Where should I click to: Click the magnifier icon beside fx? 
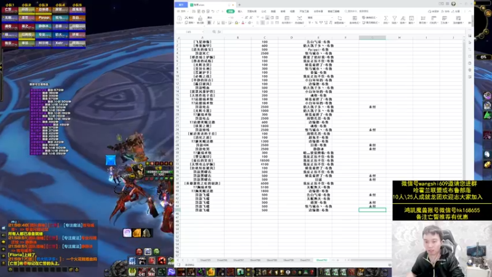pyautogui.click(x=213, y=32)
